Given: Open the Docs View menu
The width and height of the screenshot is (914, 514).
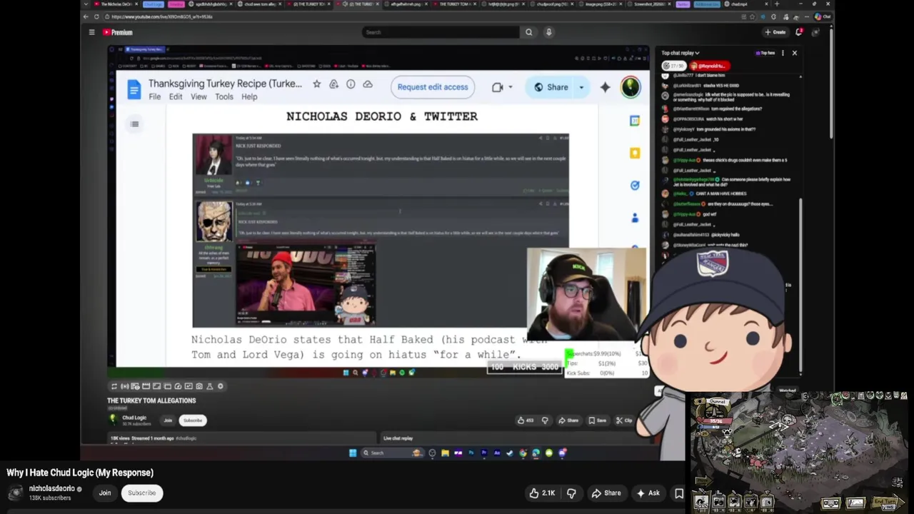Looking at the screenshot, I should coord(199,97).
